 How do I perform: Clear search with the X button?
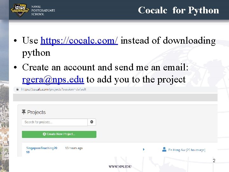pos(92,122)
